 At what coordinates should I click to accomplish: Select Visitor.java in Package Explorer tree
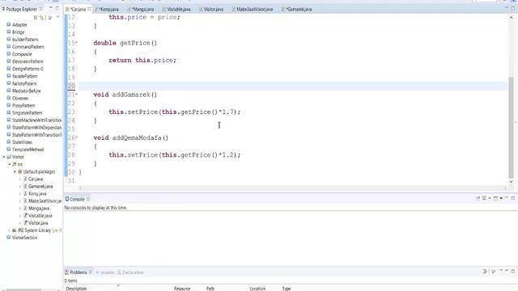point(38,223)
